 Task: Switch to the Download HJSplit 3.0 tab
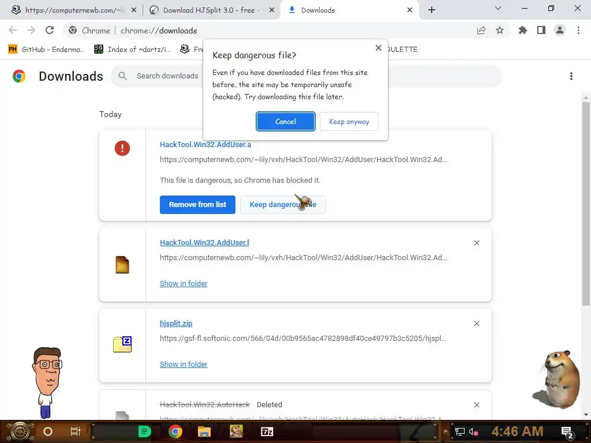click(211, 10)
